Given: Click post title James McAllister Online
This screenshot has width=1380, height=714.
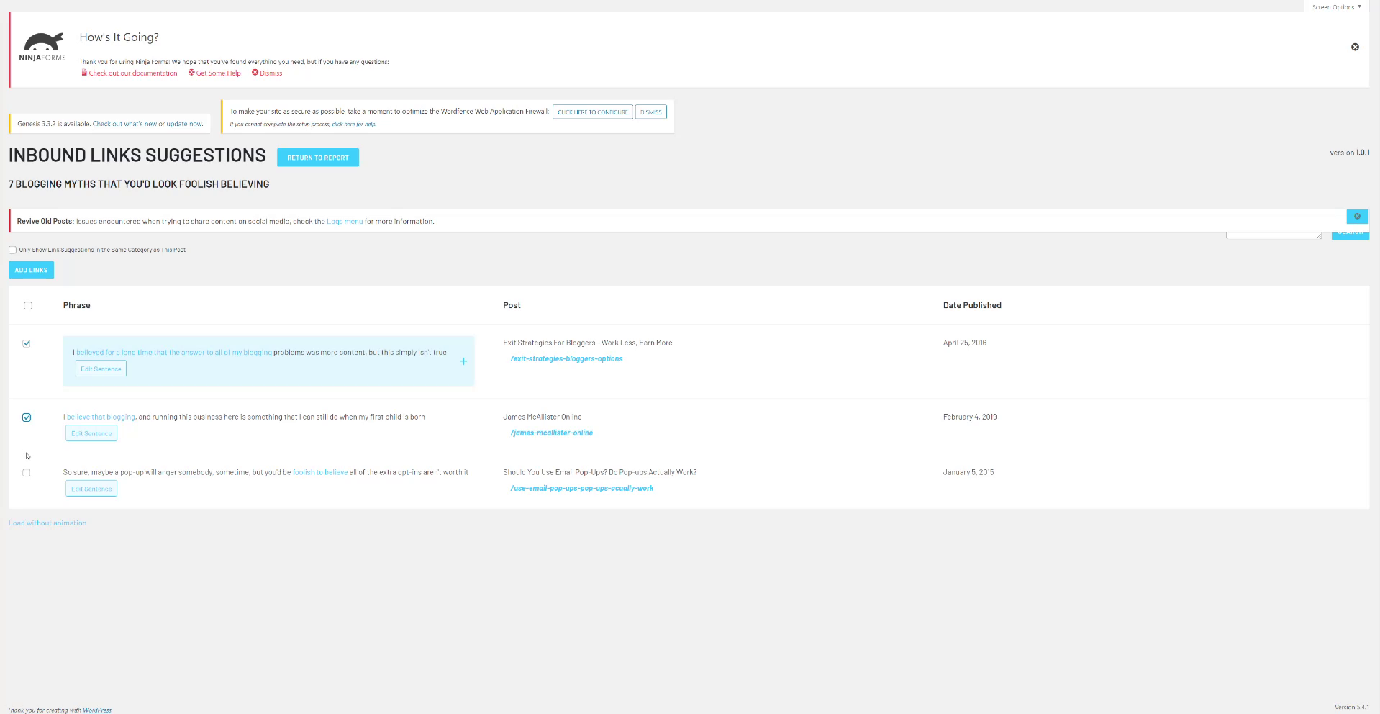Looking at the screenshot, I should click(x=543, y=417).
